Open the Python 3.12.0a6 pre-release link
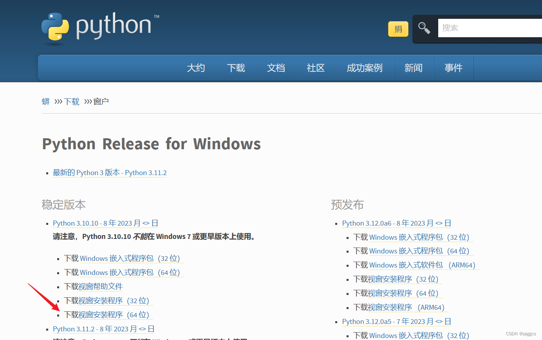The height and width of the screenshot is (340, 542). (x=397, y=223)
